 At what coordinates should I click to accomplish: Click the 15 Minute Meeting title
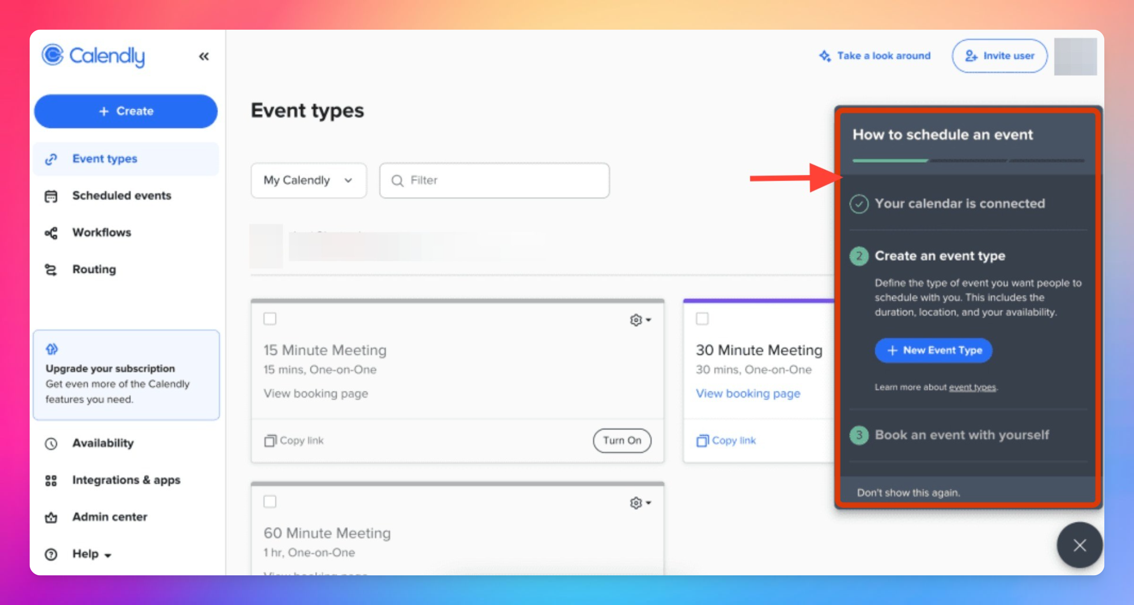325,350
